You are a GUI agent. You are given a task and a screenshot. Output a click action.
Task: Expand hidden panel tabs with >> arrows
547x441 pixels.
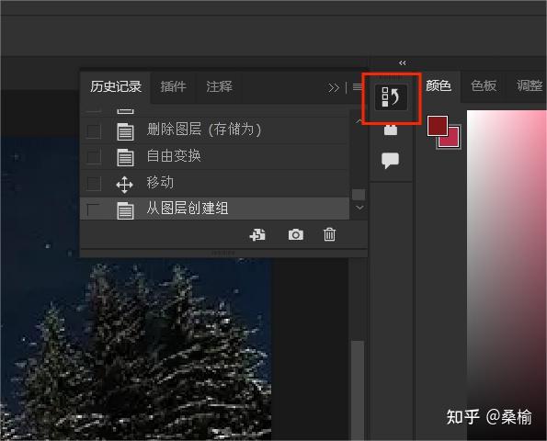coord(334,87)
